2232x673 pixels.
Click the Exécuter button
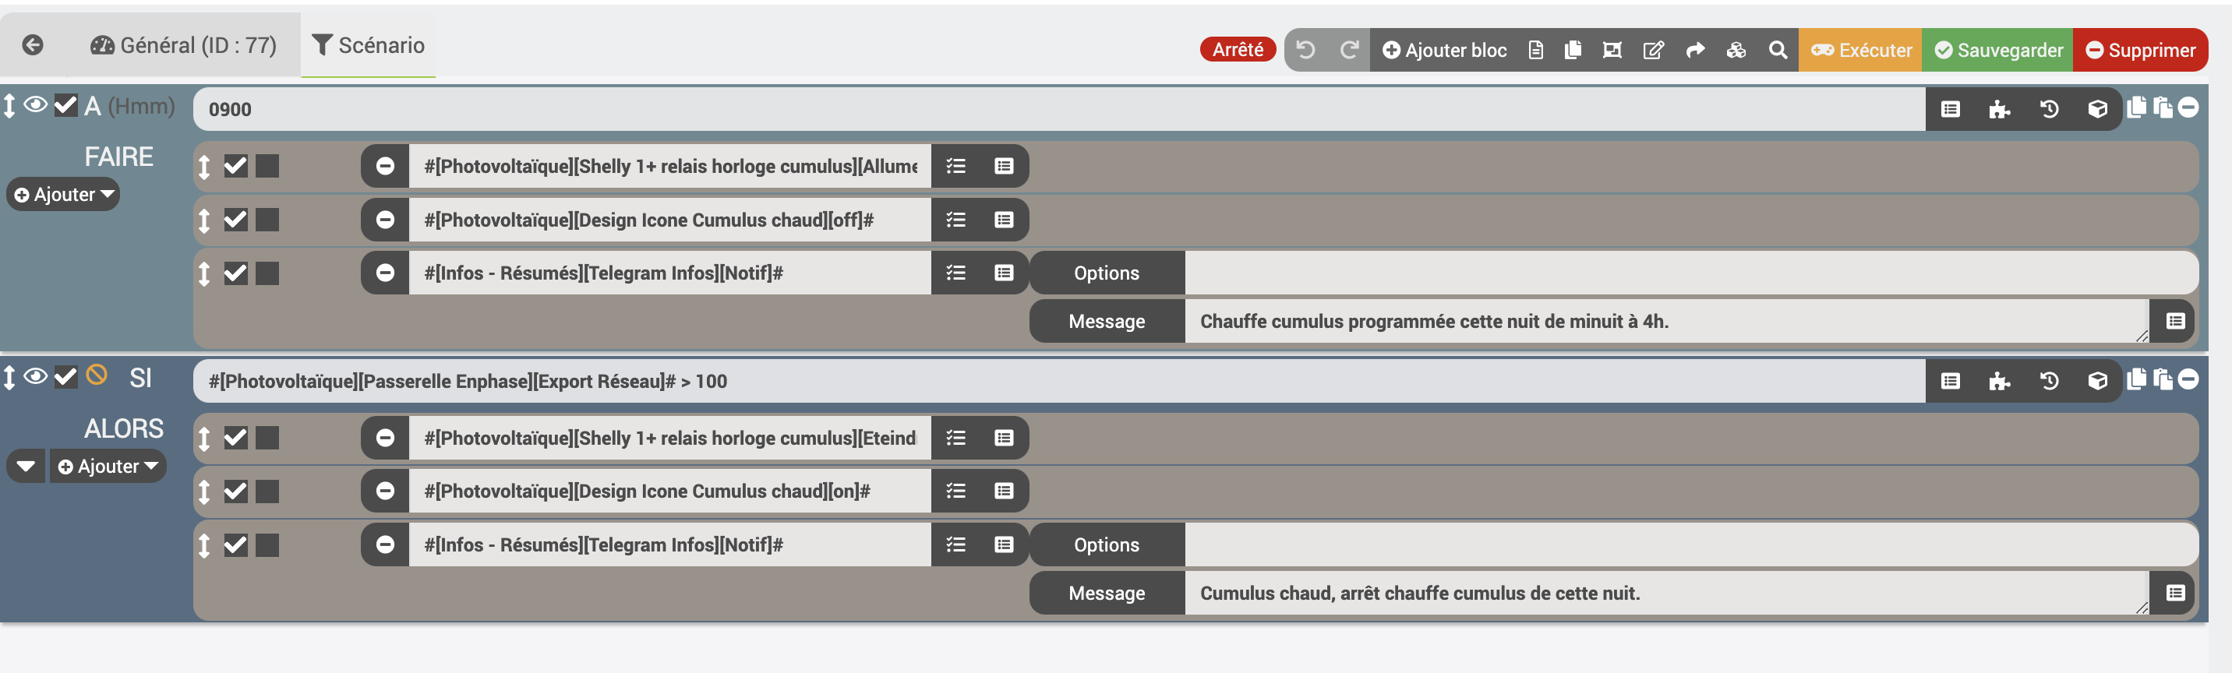[x=1860, y=50]
